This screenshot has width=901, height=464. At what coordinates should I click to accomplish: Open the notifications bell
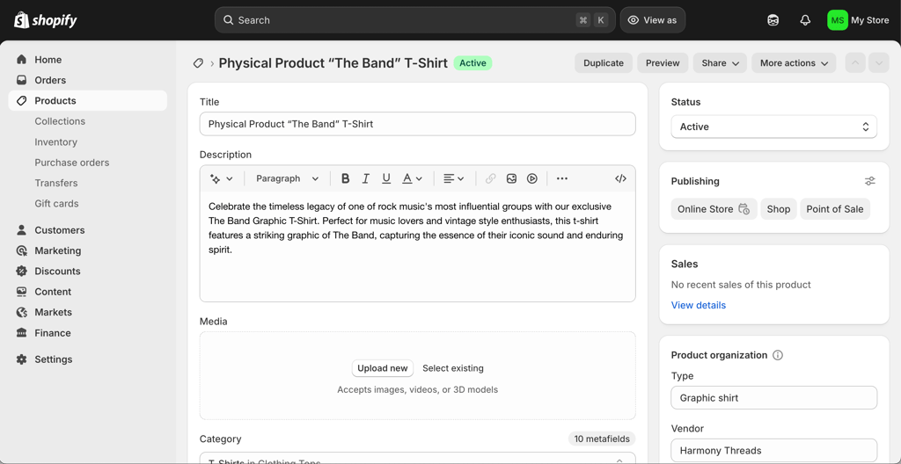(x=805, y=20)
